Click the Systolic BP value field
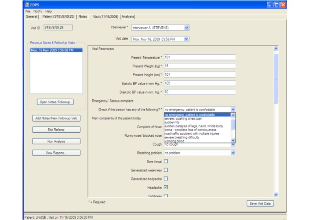This screenshot has width=310, height=220. point(200,83)
